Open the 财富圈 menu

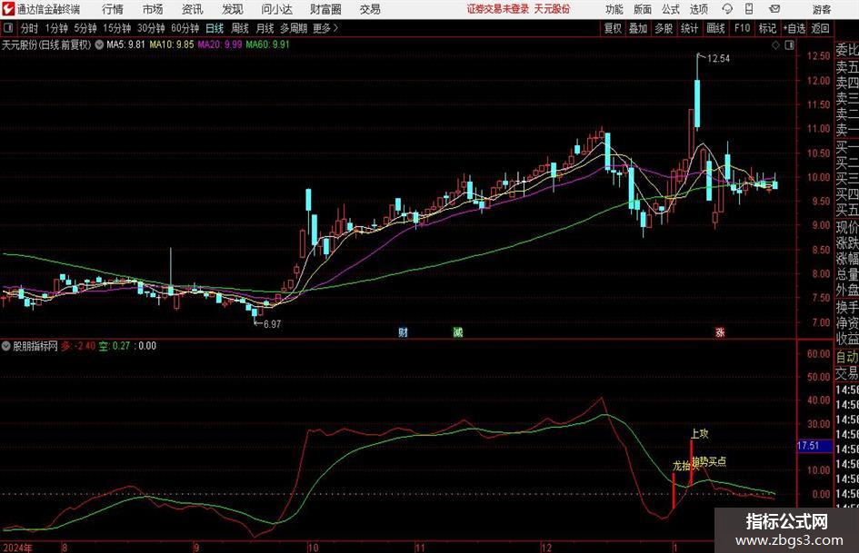[325, 9]
